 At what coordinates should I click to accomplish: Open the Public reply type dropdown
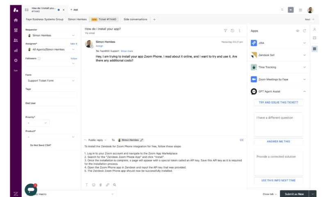tap(97, 140)
